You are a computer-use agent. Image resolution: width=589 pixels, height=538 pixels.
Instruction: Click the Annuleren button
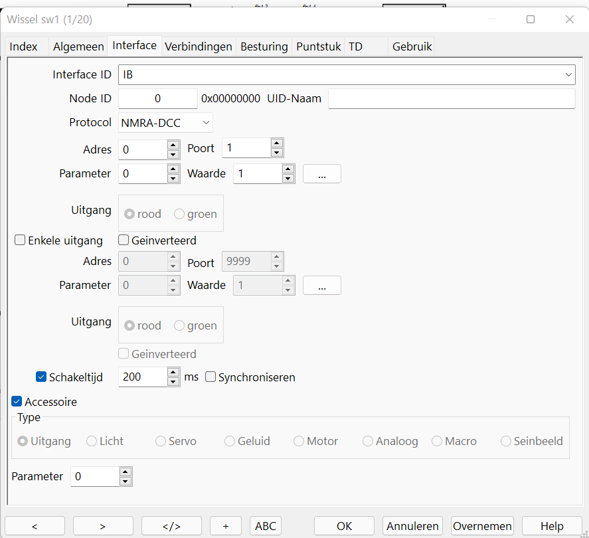pos(413,526)
